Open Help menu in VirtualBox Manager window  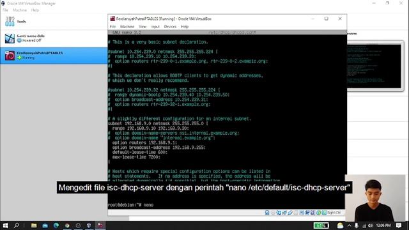tap(35, 10)
